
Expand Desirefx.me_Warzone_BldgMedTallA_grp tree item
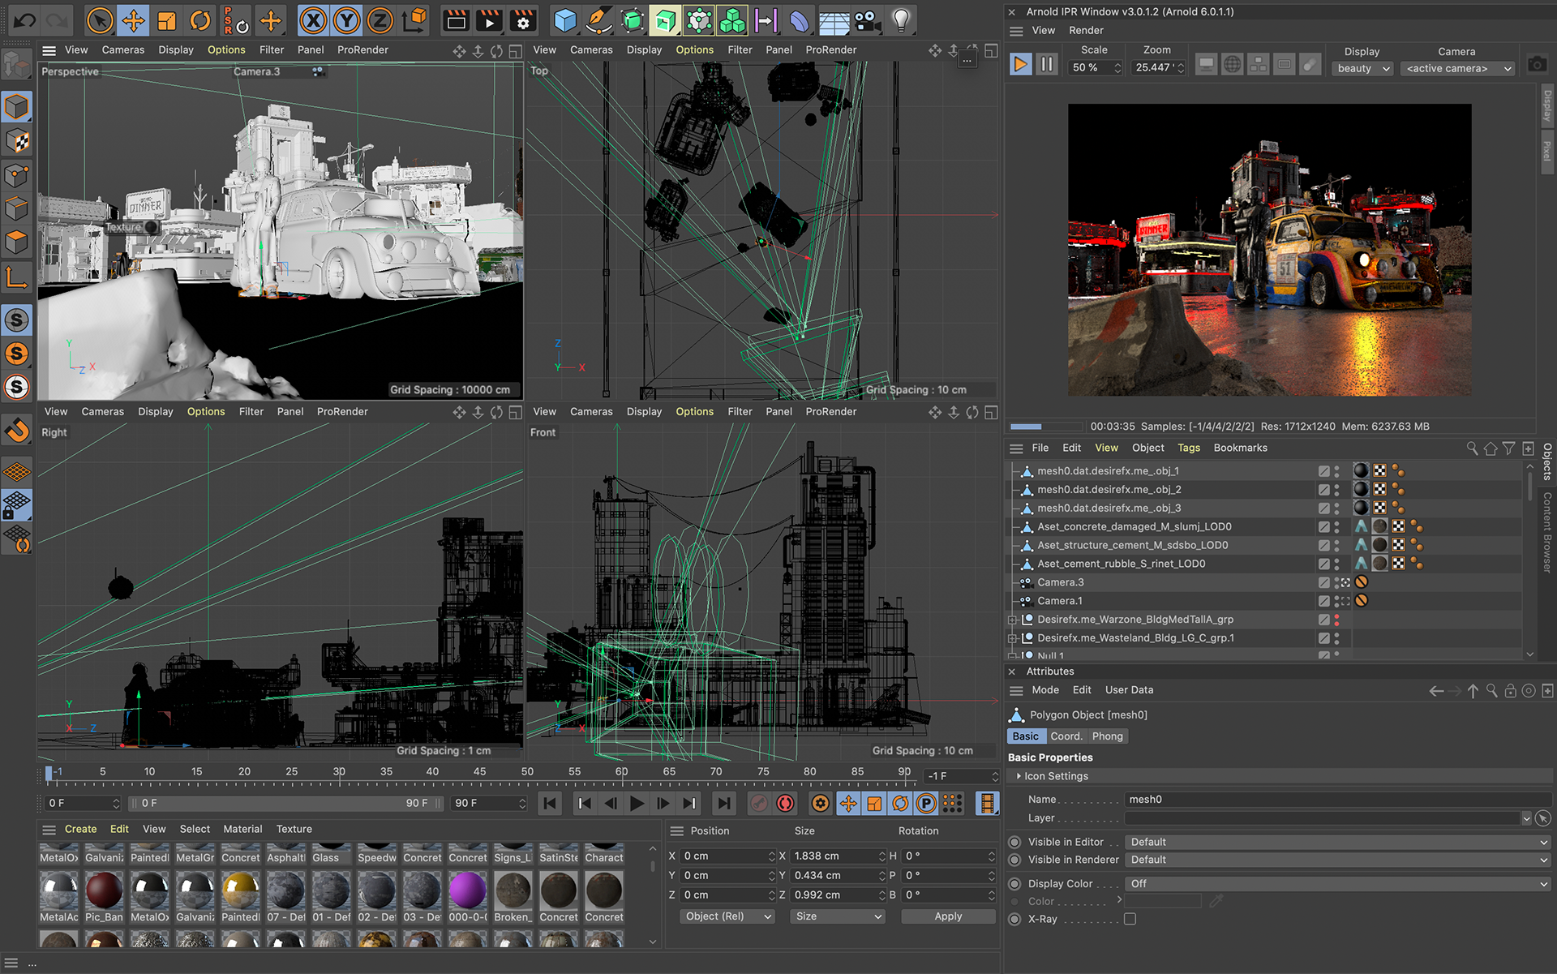(x=1013, y=620)
